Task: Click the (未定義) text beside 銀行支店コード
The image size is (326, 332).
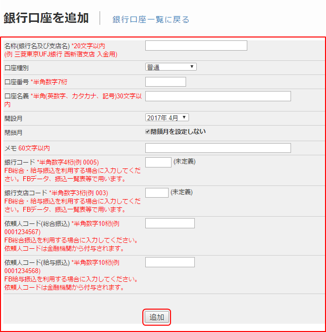Action: pos(182,192)
